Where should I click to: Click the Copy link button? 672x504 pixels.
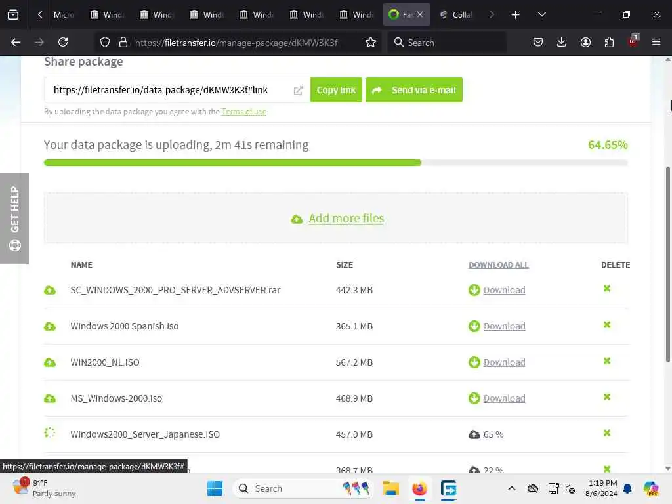336,90
